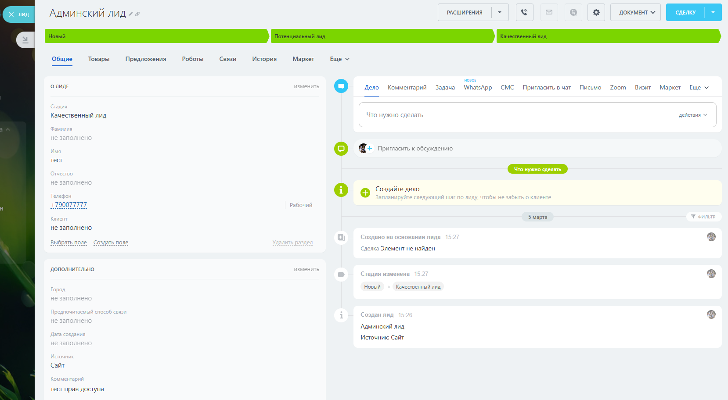Click the info icon beside 'Создан лид'
The image size is (728, 400).
341,315
